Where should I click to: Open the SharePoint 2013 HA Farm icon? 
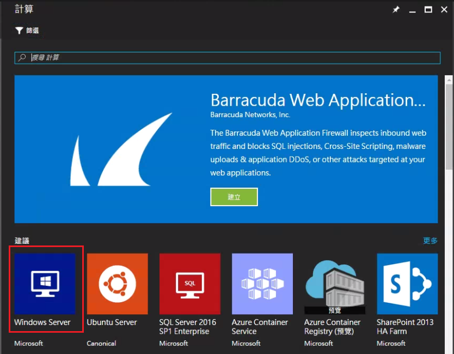coord(407,284)
